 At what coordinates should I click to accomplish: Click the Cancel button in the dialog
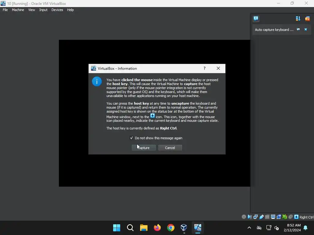[x=170, y=148]
